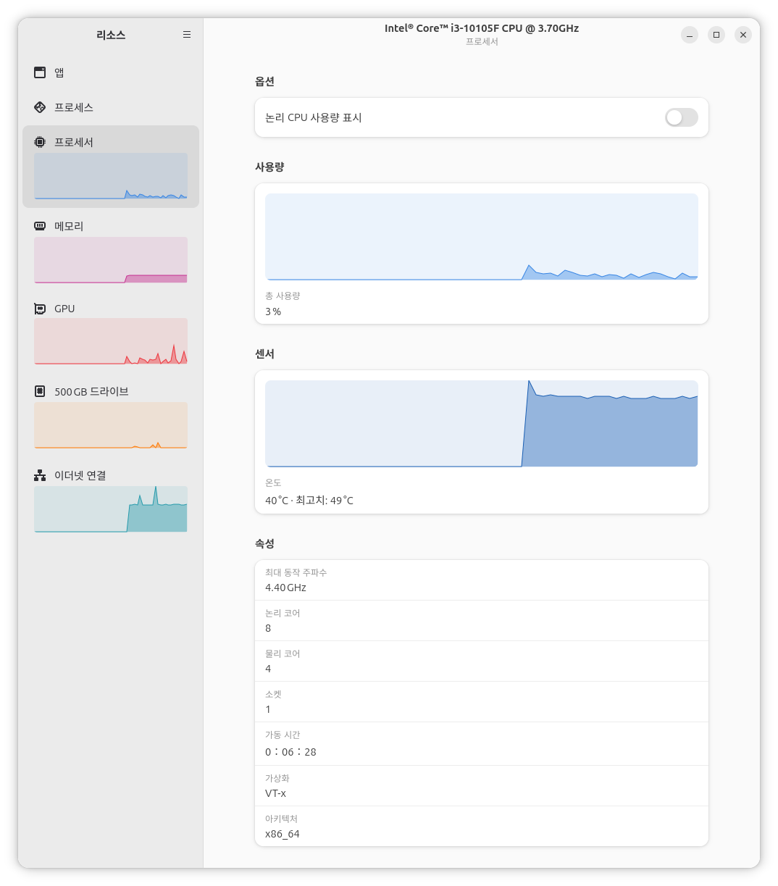Click the temperature sensor graph
The image size is (778, 886).
[482, 424]
